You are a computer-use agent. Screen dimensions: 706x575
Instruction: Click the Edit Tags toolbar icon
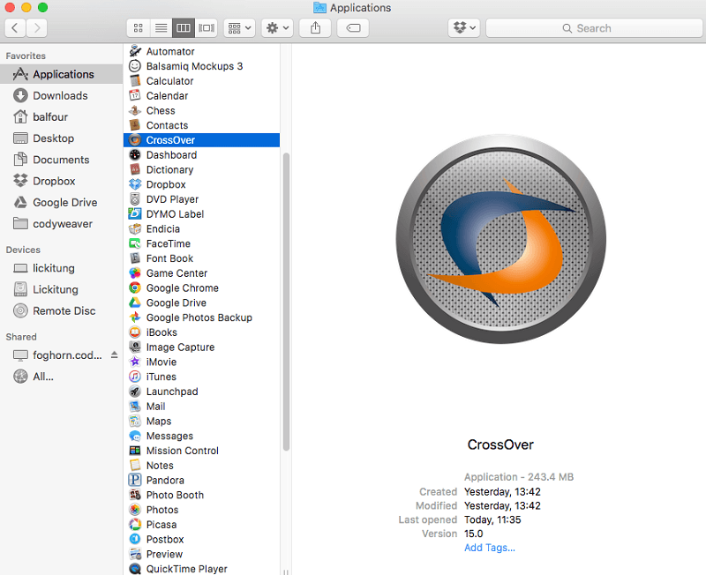click(353, 28)
